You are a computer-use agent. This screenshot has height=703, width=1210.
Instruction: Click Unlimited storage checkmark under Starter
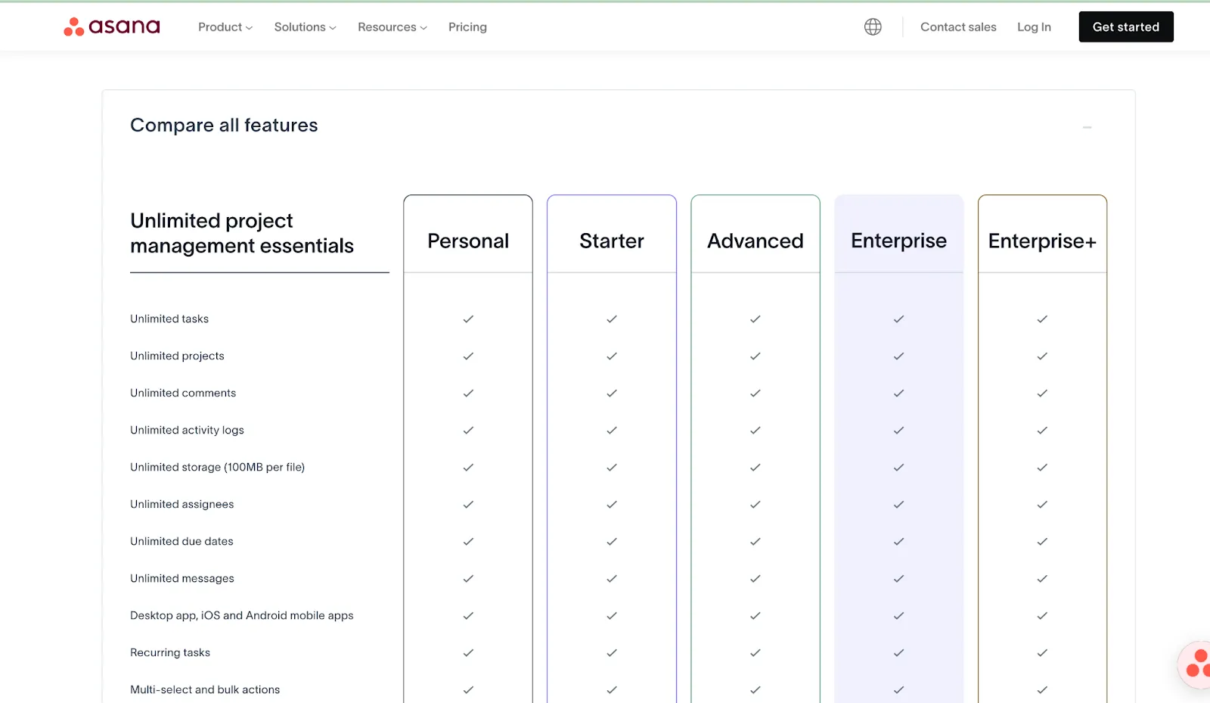[611, 467]
